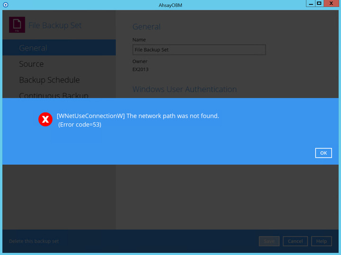The image size is (341, 255).
Task: Click the File Backup Set icon
Action: point(17,25)
